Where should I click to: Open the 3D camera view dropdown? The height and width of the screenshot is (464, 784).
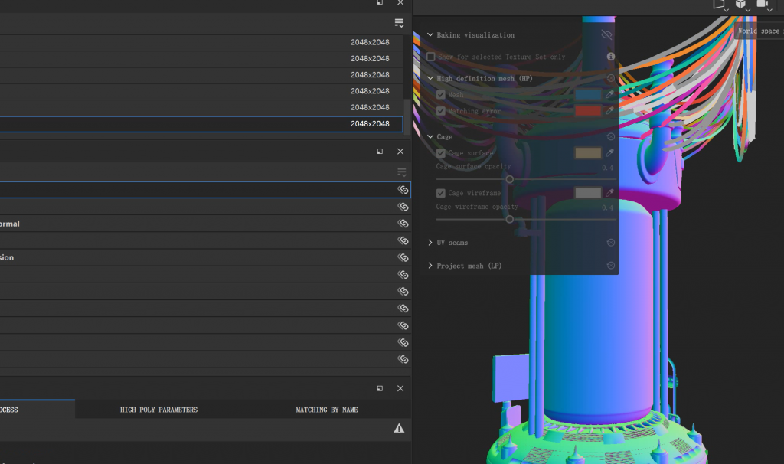coord(763,5)
